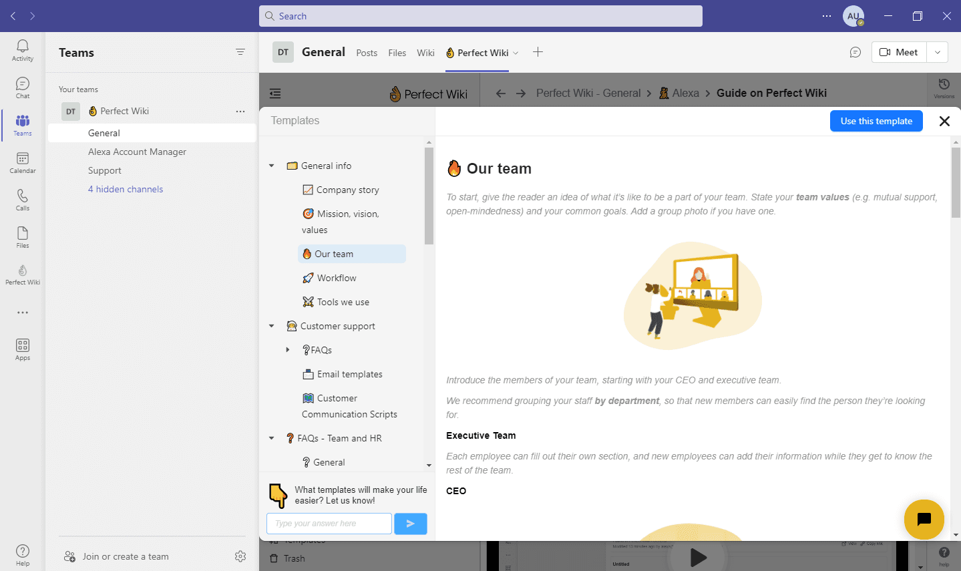The height and width of the screenshot is (571, 961).
Task: Show the 4 hidden channels
Action: [126, 189]
